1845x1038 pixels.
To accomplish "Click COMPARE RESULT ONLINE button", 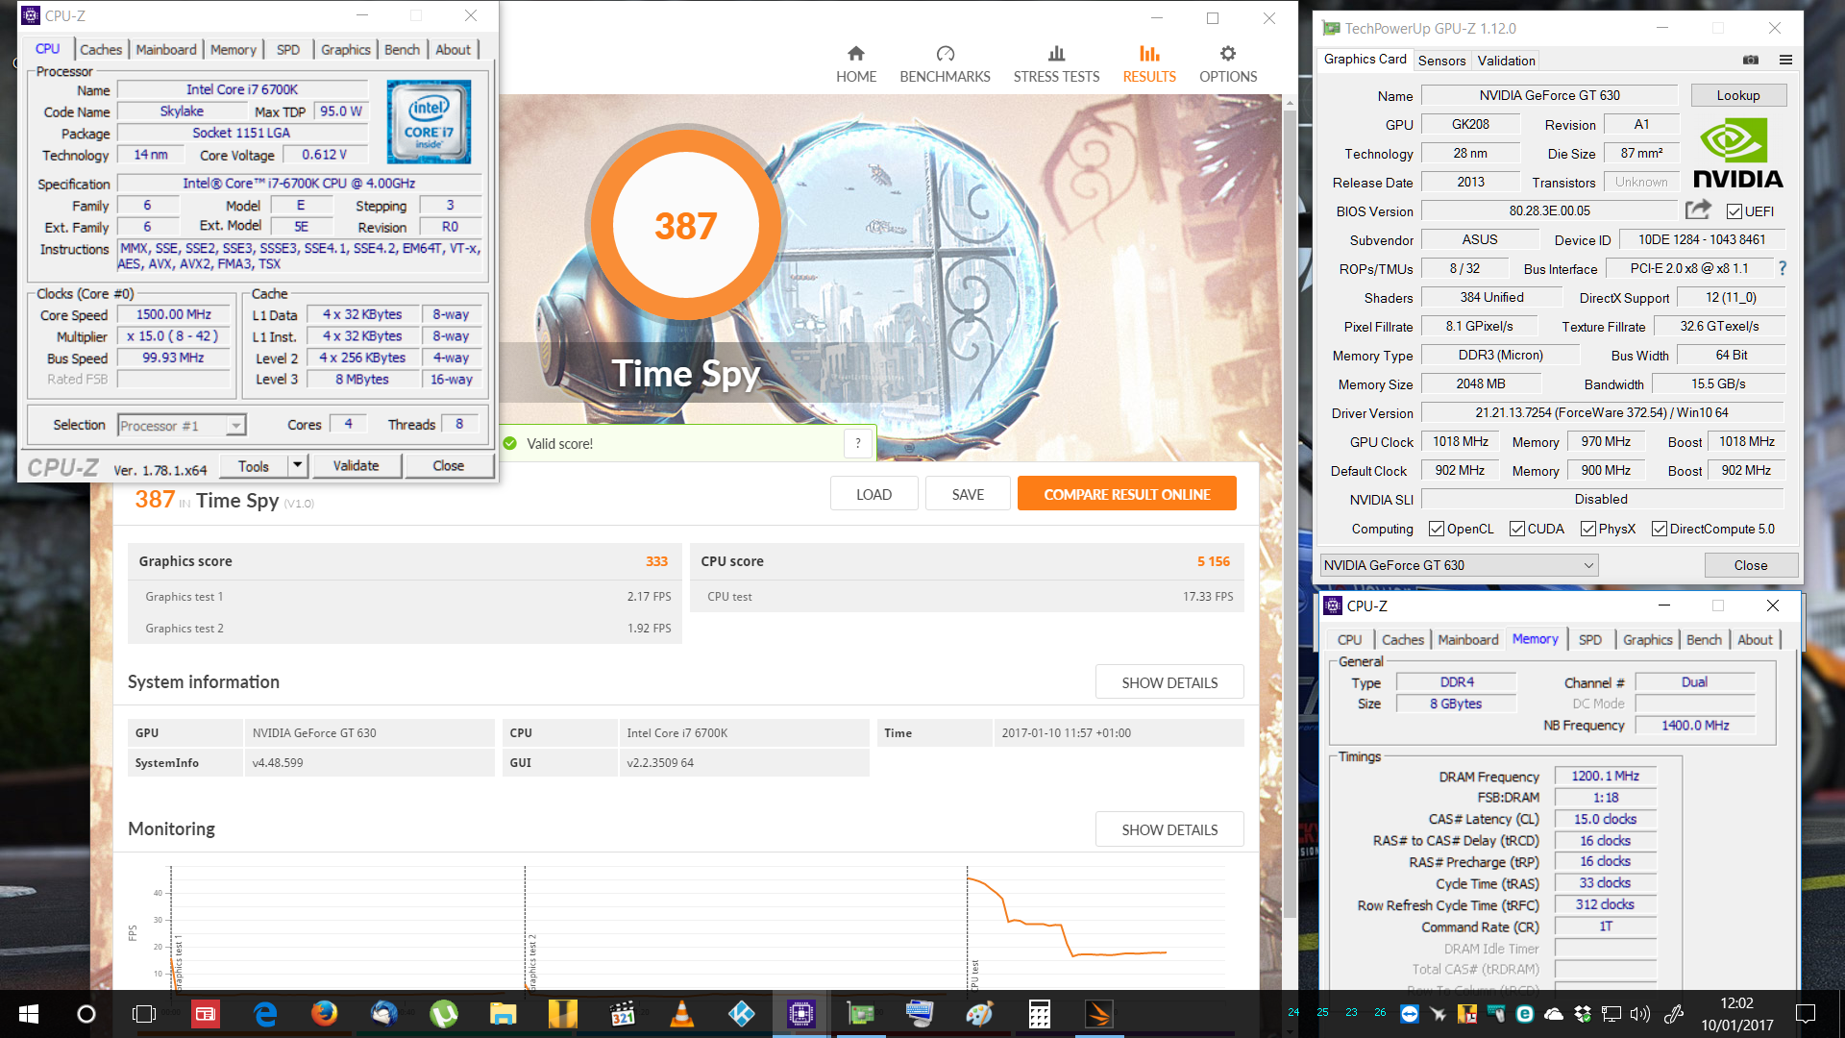I will 1127,494.
